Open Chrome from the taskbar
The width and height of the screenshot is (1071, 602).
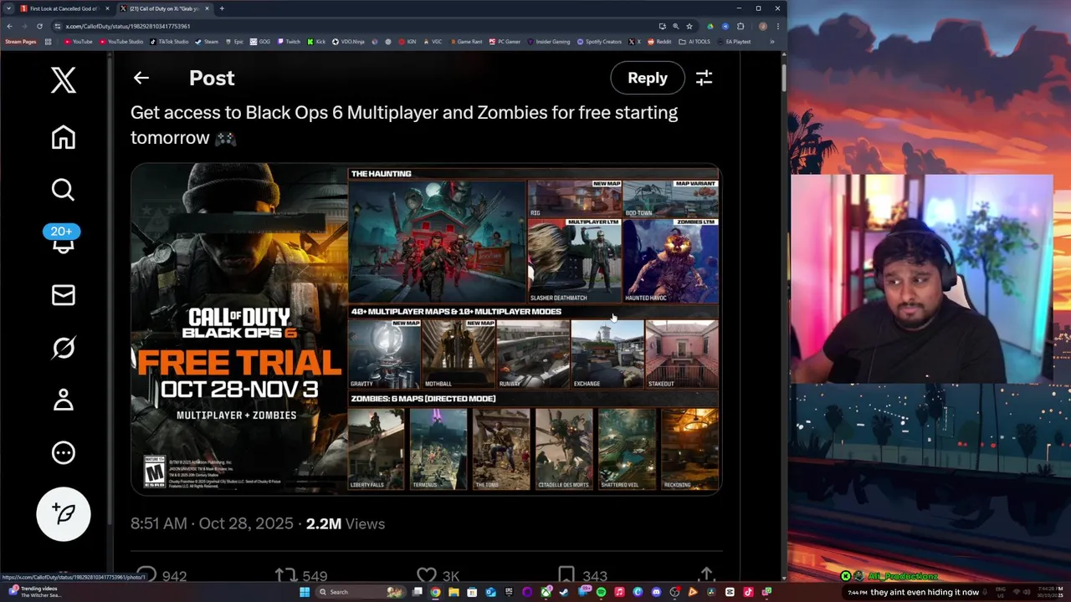[435, 592]
